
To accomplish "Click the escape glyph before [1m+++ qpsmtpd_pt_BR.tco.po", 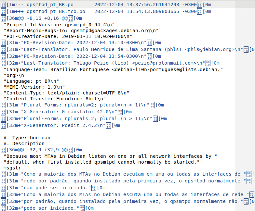I will point(3,12).
